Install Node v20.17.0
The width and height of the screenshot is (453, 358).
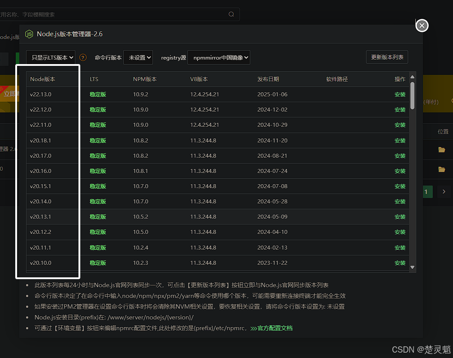(x=400, y=156)
